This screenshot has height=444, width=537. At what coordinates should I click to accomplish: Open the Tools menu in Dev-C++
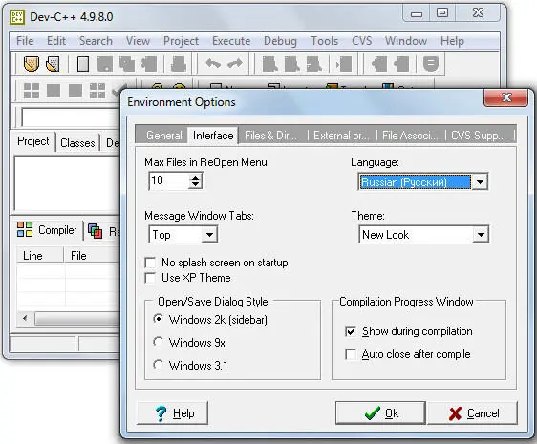[324, 41]
